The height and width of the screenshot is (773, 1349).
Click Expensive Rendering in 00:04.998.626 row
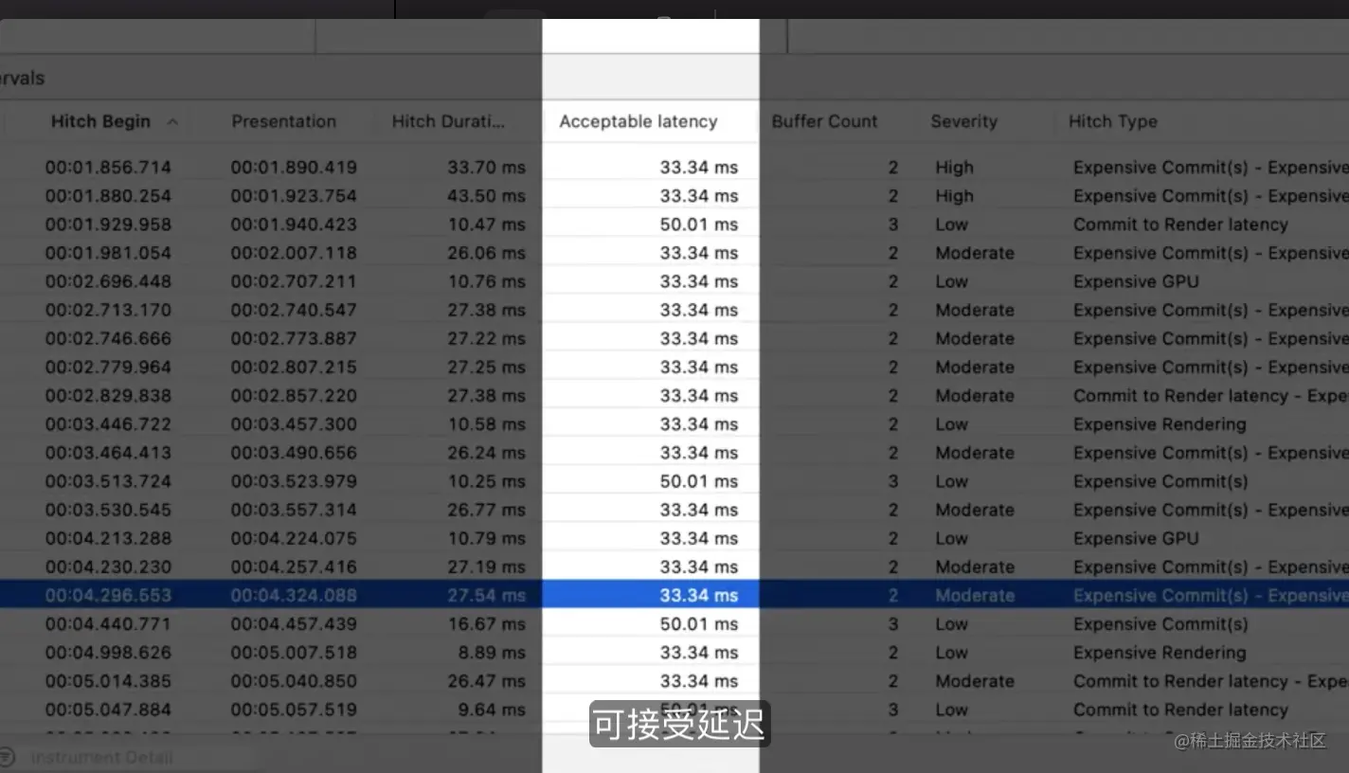pyautogui.click(x=1160, y=653)
